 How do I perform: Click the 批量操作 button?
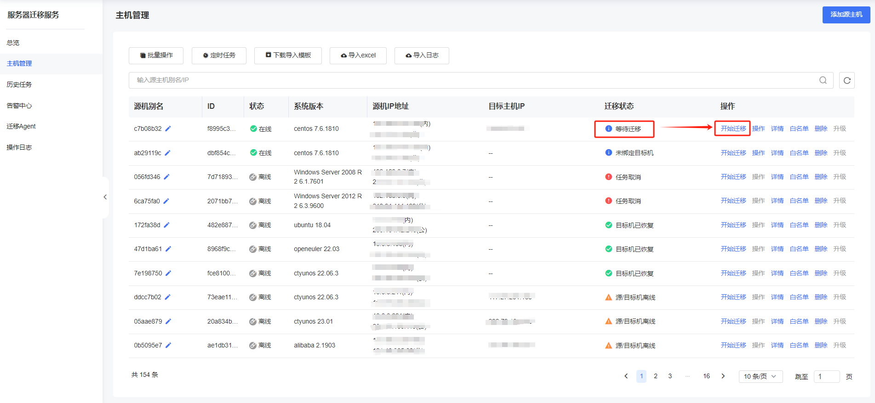click(156, 56)
